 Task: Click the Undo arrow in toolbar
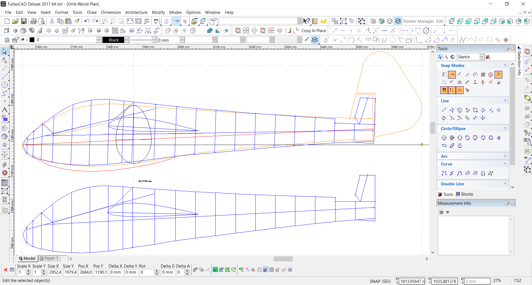[87, 21]
